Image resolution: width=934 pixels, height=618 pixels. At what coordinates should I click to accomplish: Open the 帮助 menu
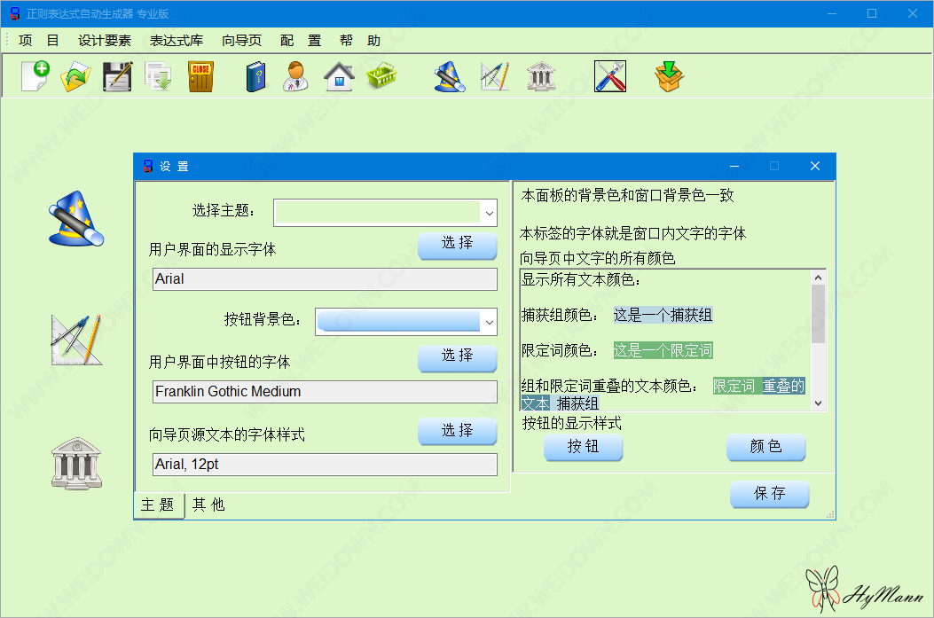[x=360, y=41]
